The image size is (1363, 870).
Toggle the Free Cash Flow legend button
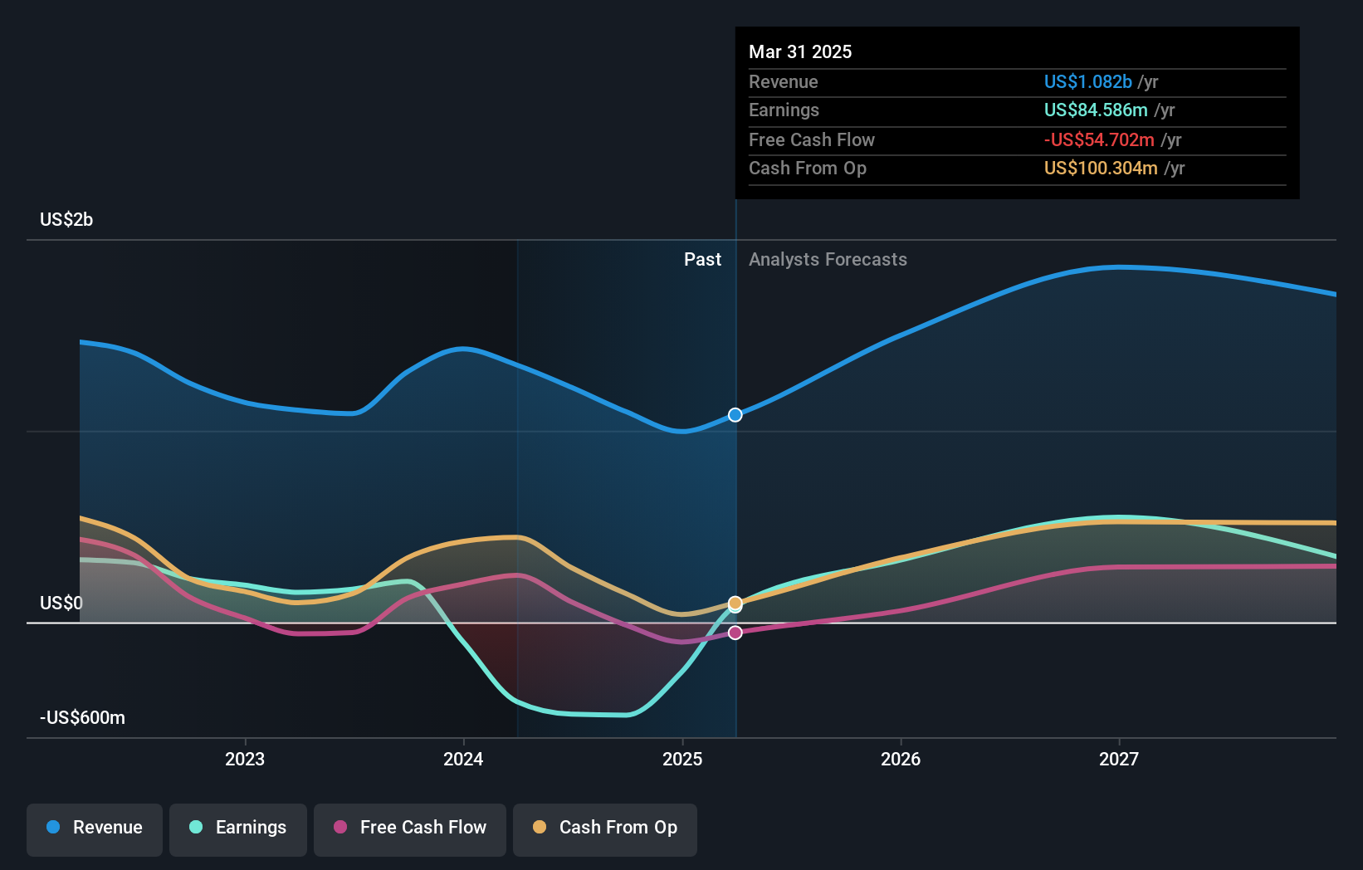tap(410, 828)
